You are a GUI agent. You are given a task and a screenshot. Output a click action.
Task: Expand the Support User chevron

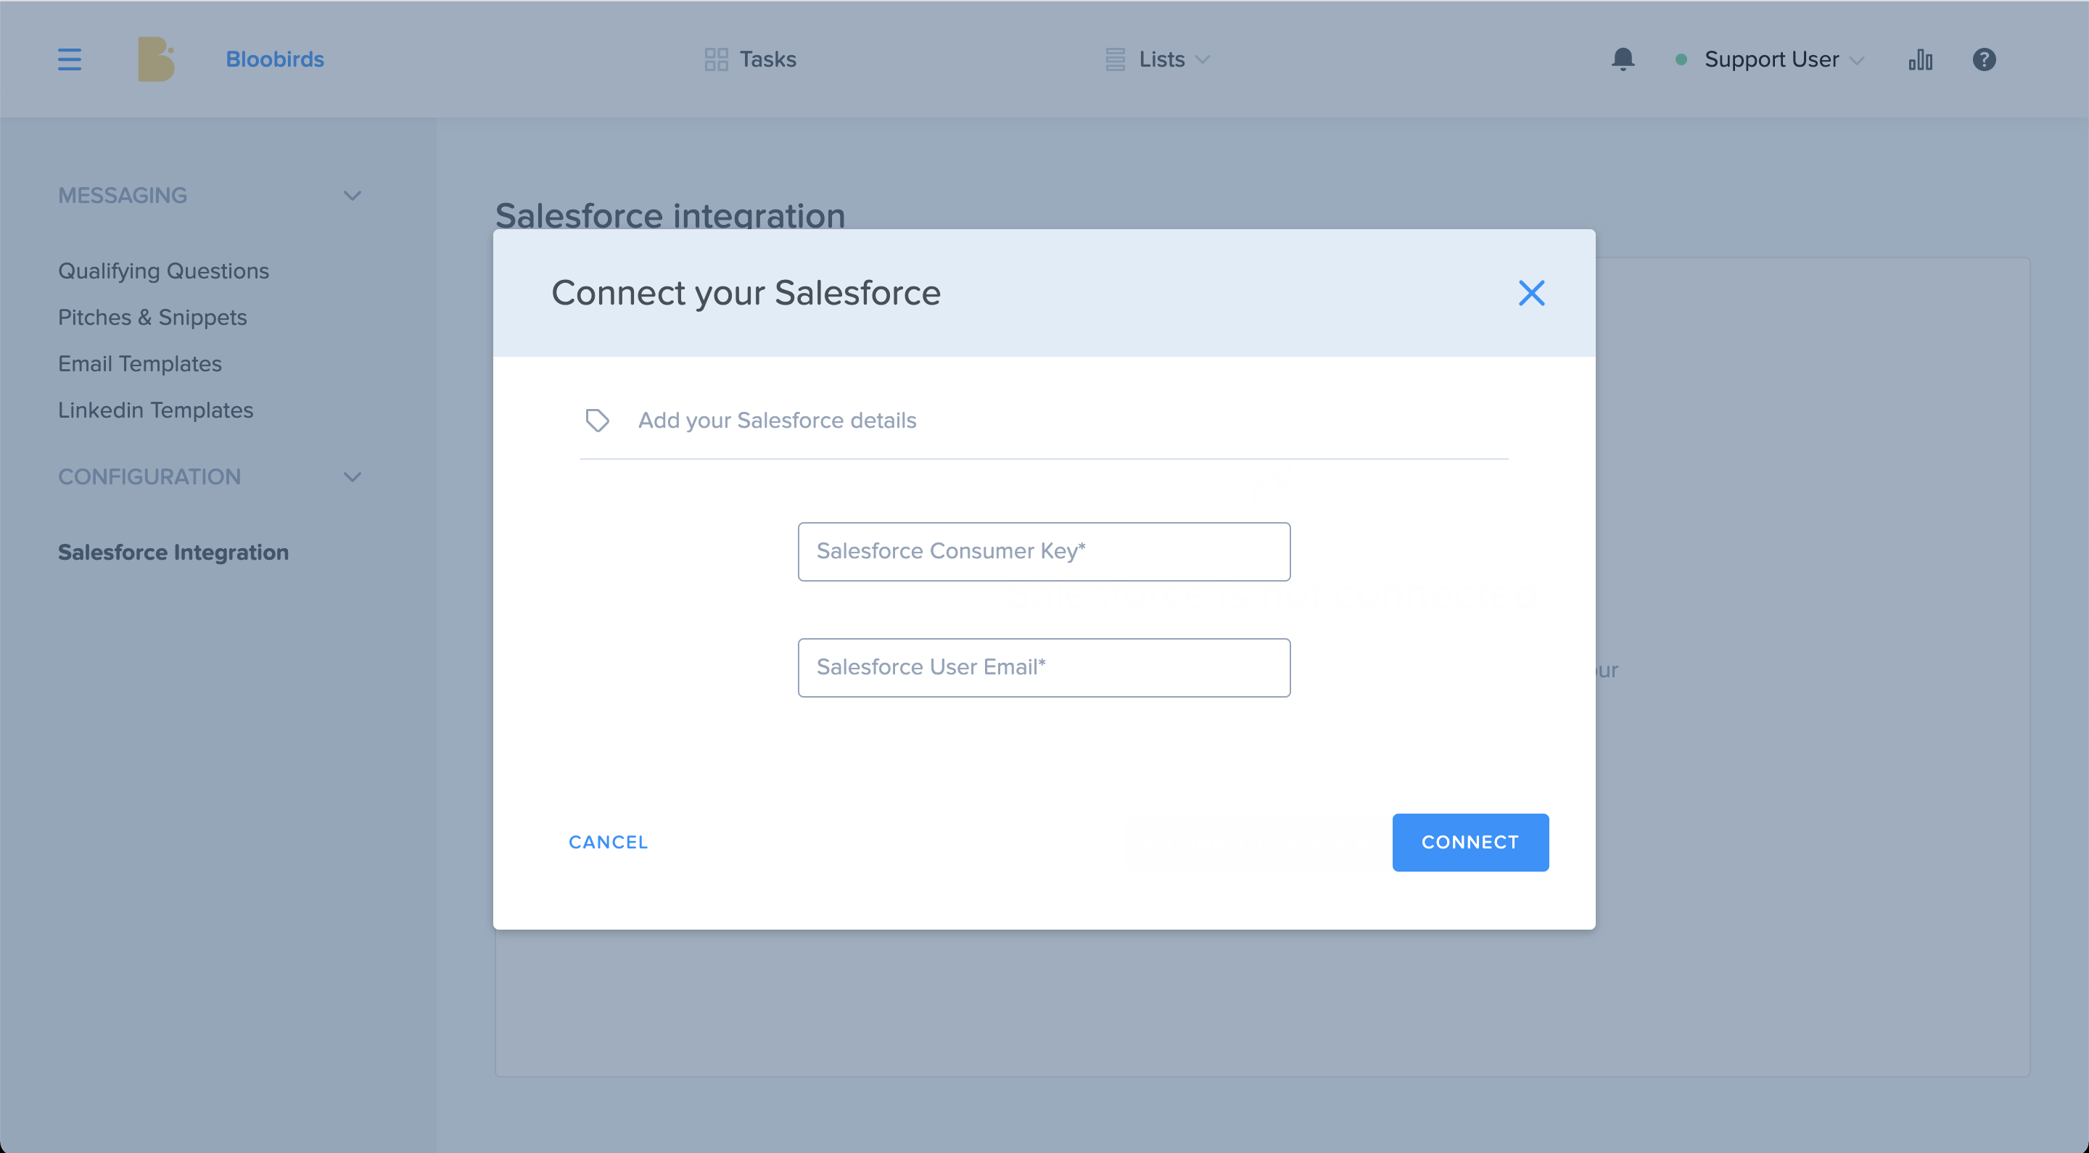pyautogui.click(x=1857, y=60)
